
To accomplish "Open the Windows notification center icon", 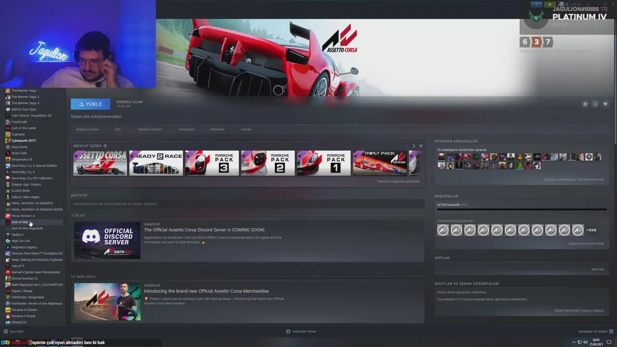I will click(609, 342).
